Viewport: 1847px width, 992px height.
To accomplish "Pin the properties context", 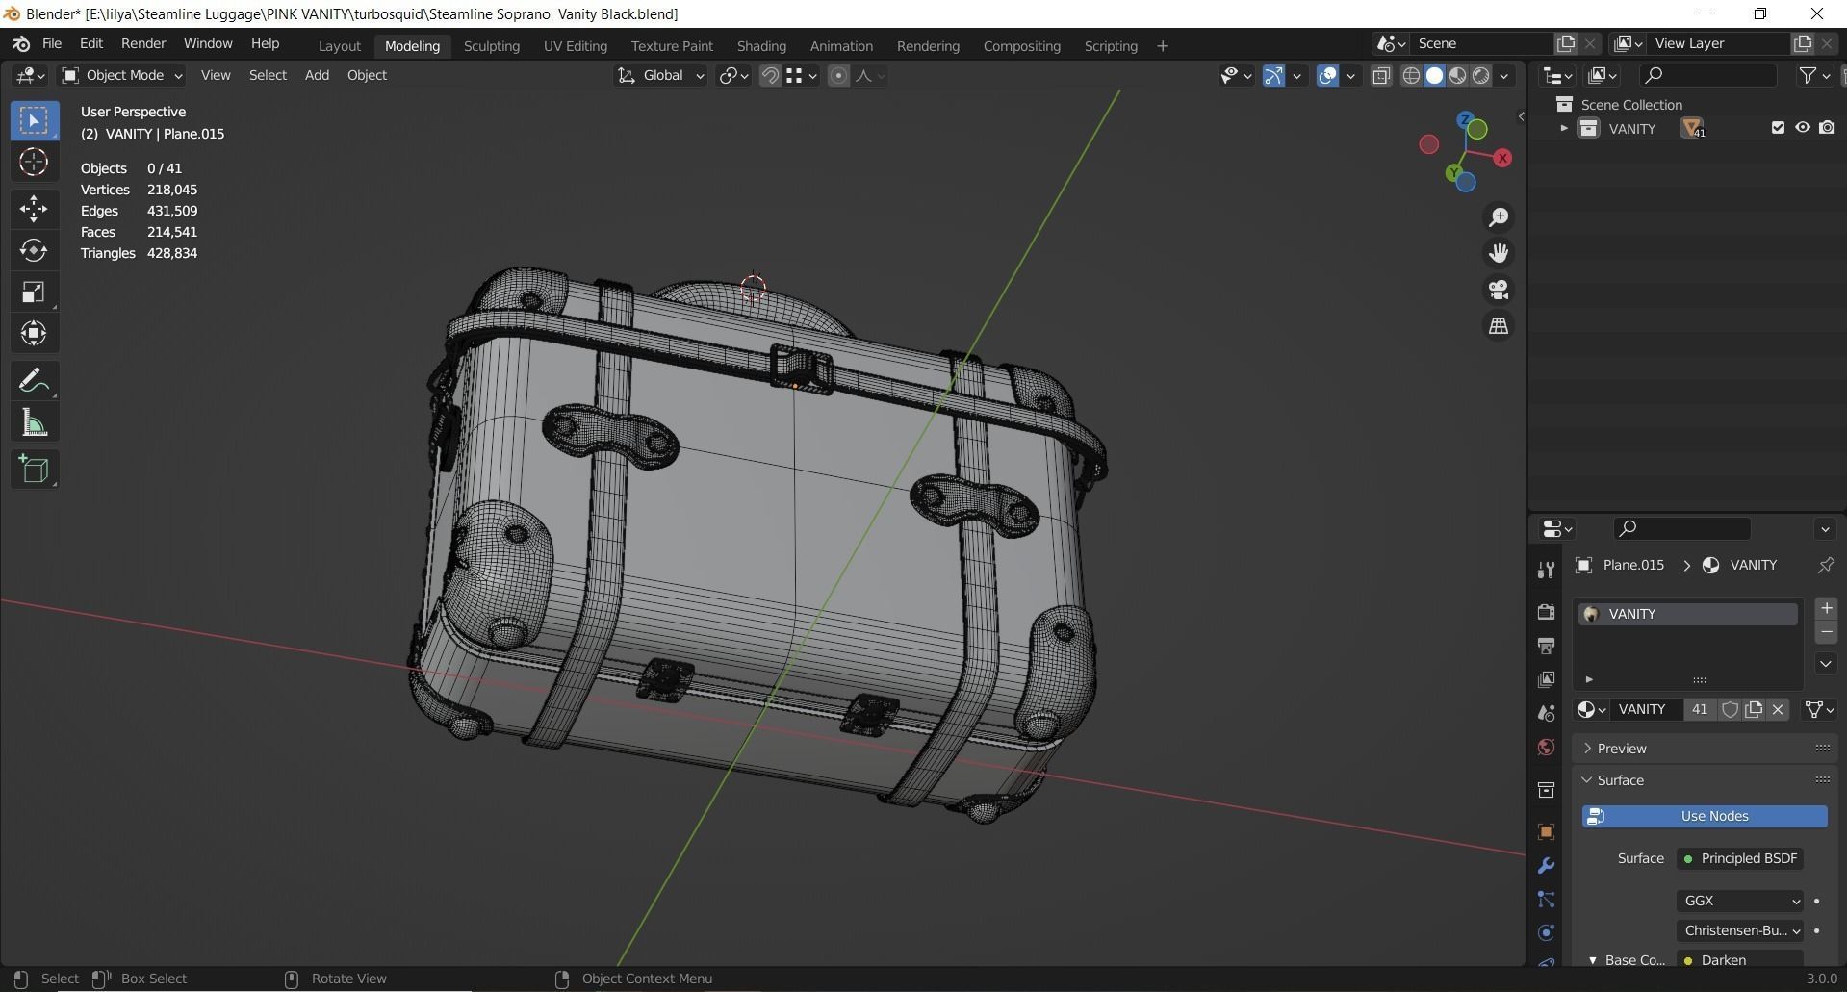I will (1825, 565).
